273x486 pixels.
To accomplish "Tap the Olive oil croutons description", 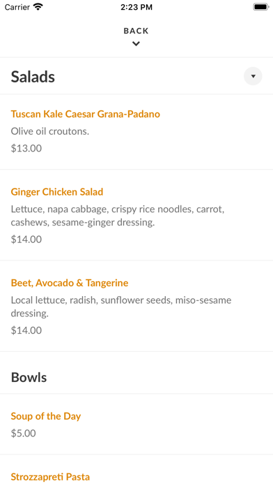I will (x=50, y=131).
